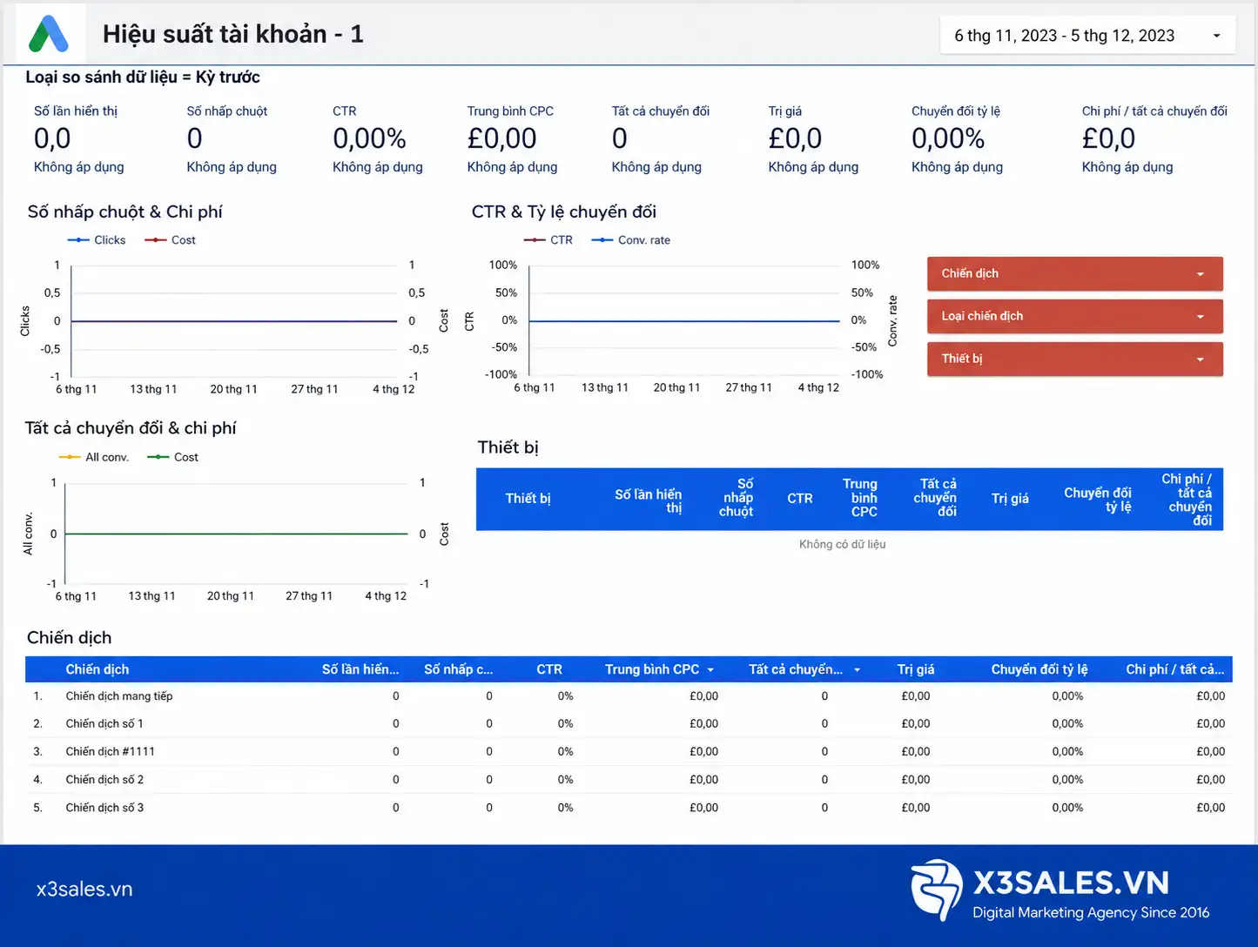
Task: Toggle CTR series in legend
Action: click(x=548, y=240)
